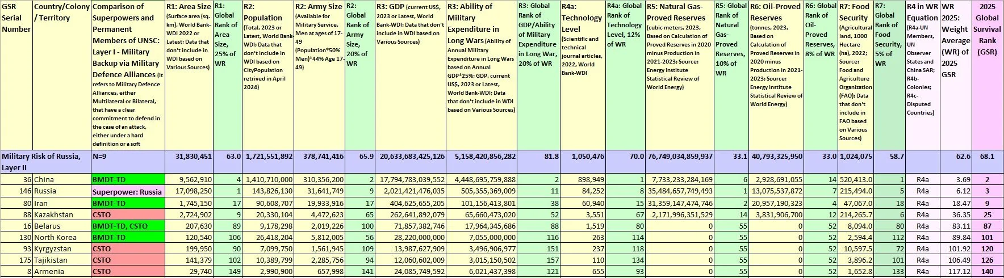Select the Kazakhstan country cell

pyautogui.click(x=61, y=214)
